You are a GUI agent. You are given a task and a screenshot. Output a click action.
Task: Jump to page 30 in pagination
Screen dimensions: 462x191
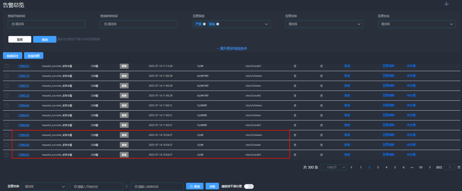click(421, 167)
